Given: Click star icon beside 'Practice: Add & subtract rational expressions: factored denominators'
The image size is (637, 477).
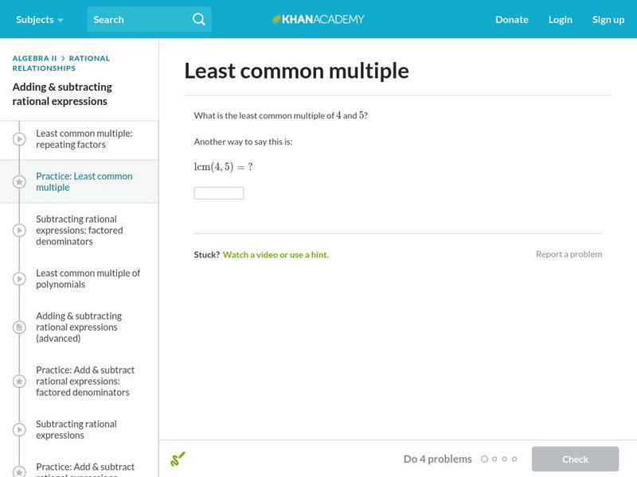Looking at the screenshot, I should (19, 381).
